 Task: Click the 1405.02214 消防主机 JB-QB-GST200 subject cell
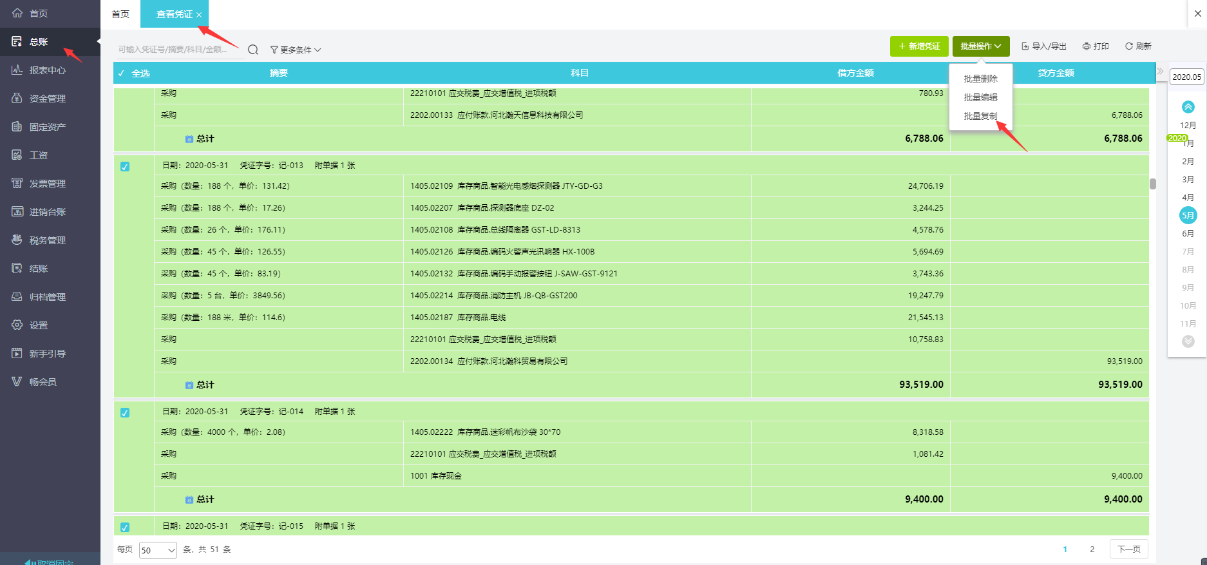pos(578,296)
